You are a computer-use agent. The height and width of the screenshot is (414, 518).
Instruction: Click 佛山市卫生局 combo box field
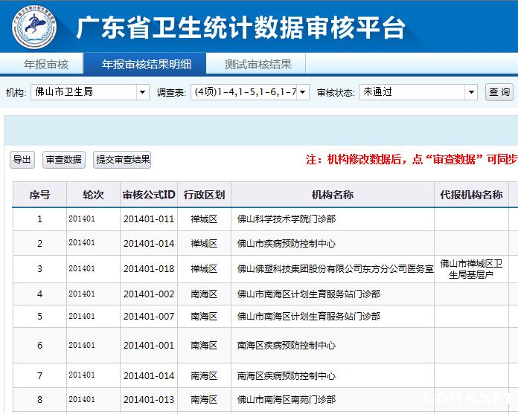tap(90, 92)
